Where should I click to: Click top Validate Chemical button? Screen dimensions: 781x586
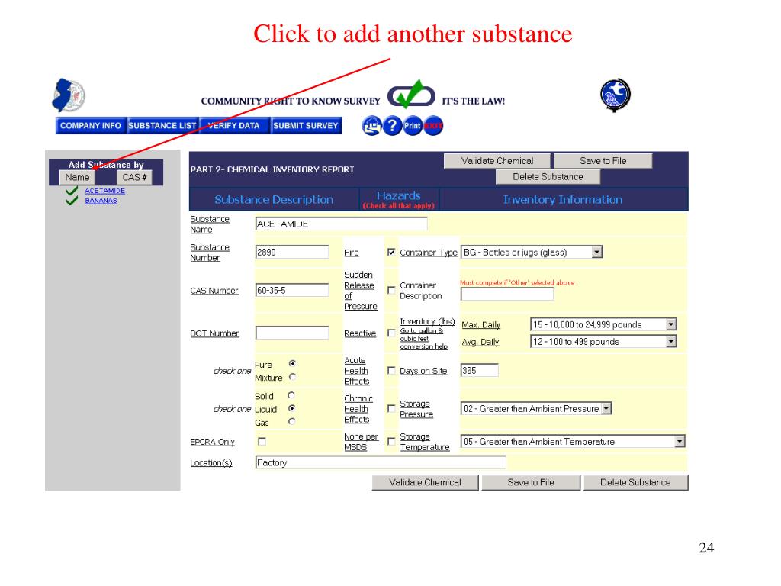click(497, 161)
